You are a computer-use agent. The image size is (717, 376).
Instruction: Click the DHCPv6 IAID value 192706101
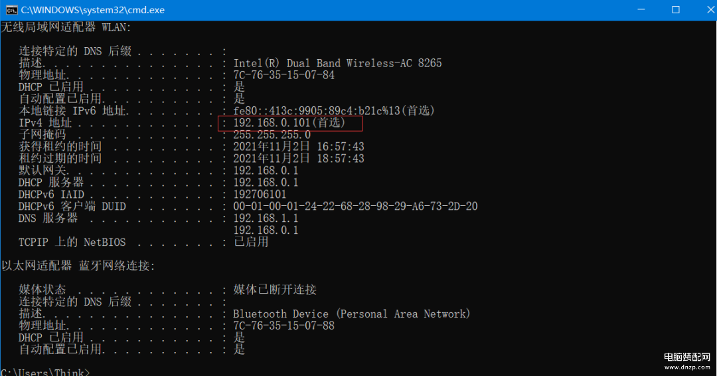point(260,195)
